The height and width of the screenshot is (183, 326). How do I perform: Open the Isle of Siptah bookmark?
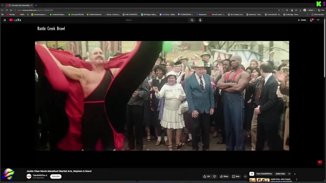point(236,14)
